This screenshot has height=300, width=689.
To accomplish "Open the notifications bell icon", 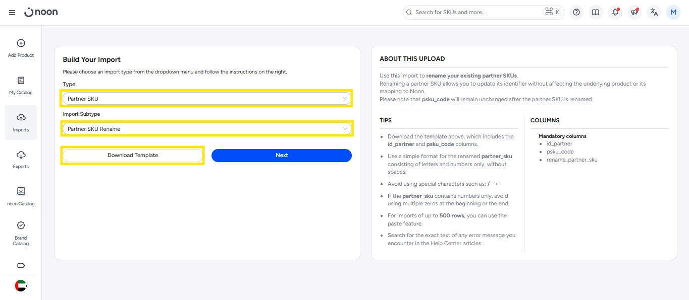I will coord(615,13).
